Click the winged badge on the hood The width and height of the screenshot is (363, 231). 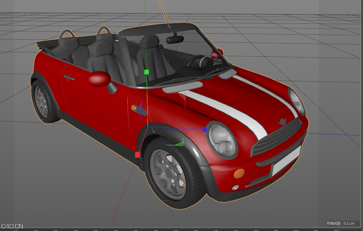(282, 121)
